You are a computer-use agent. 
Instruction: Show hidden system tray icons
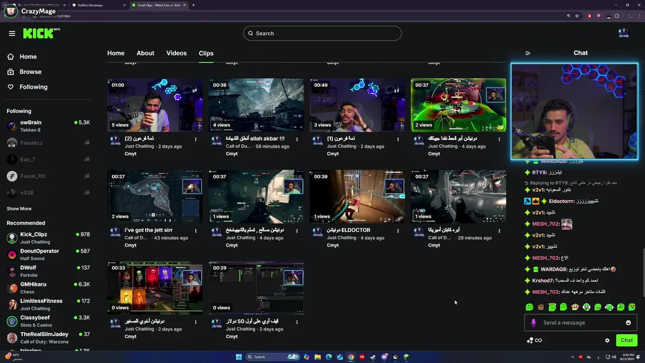click(x=572, y=357)
